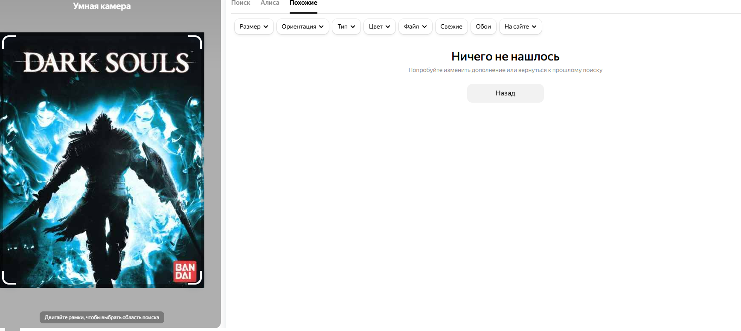Click the Двигайте рамки tooltip
The image size is (741, 331).
pos(102,317)
